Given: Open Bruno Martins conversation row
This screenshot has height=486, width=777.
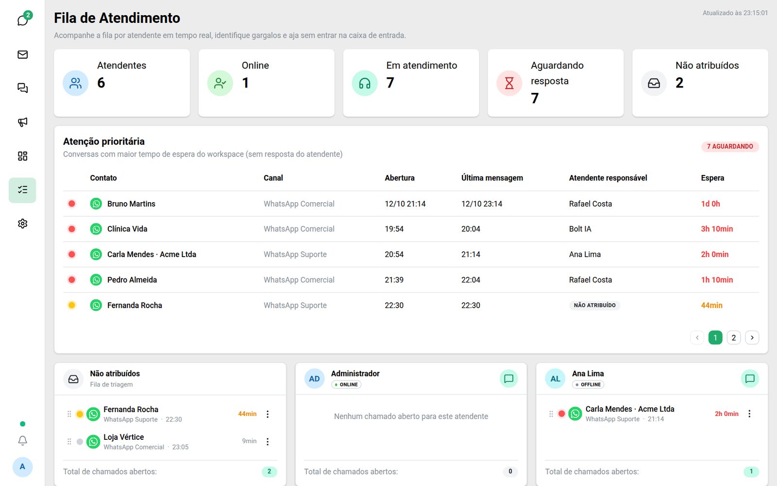Looking at the screenshot, I should click(411, 204).
